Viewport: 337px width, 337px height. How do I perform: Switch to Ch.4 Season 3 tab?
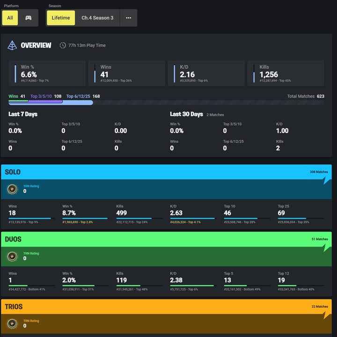click(97, 18)
